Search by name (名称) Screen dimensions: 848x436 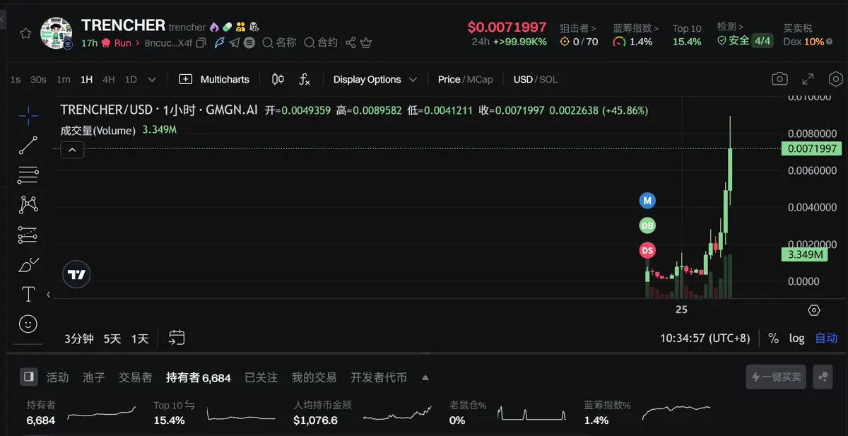pyautogui.click(x=280, y=43)
